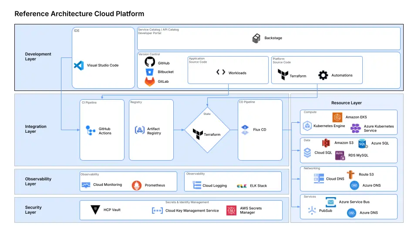Select the Cloud Key Management Service label
This screenshot has height=235, width=418.
tap(192, 211)
